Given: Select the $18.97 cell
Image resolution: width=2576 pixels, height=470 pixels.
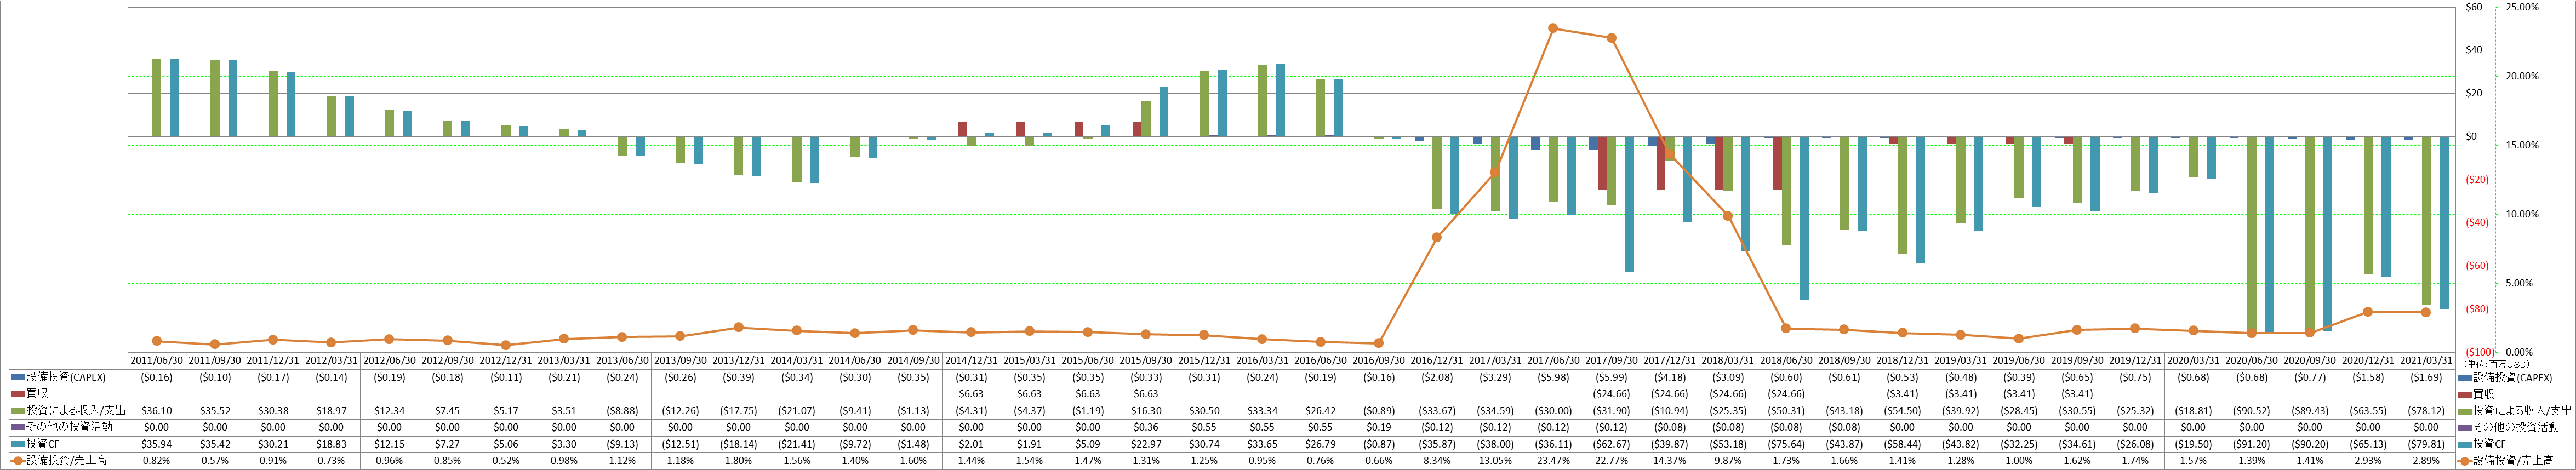Looking at the screenshot, I should tap(331, 411).
